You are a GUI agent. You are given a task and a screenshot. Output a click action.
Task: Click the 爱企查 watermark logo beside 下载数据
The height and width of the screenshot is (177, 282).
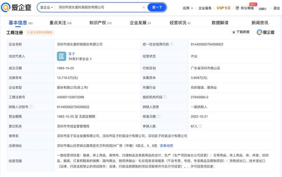(266, 32)
